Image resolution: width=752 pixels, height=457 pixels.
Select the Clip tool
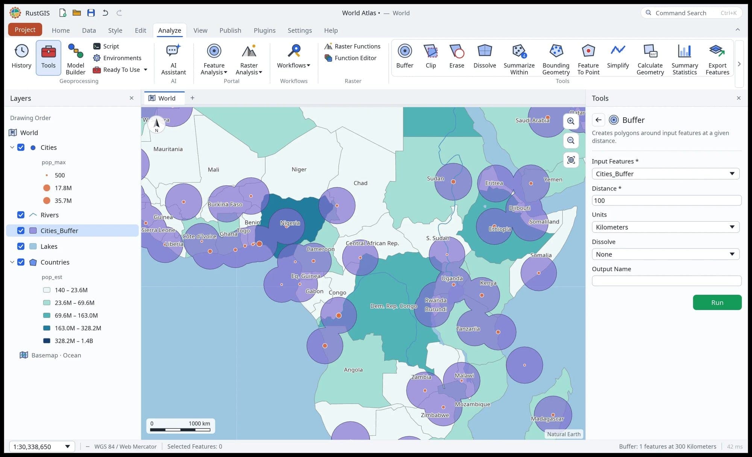[431, 57]
